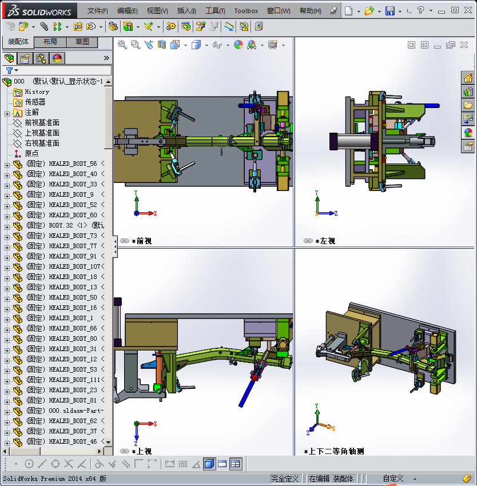
Task: Open the 文件(F) menu
Action: tap(98, 11)
